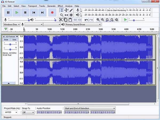
Task: Click the Cut scissors icon
Action: [x=61, y=20]
